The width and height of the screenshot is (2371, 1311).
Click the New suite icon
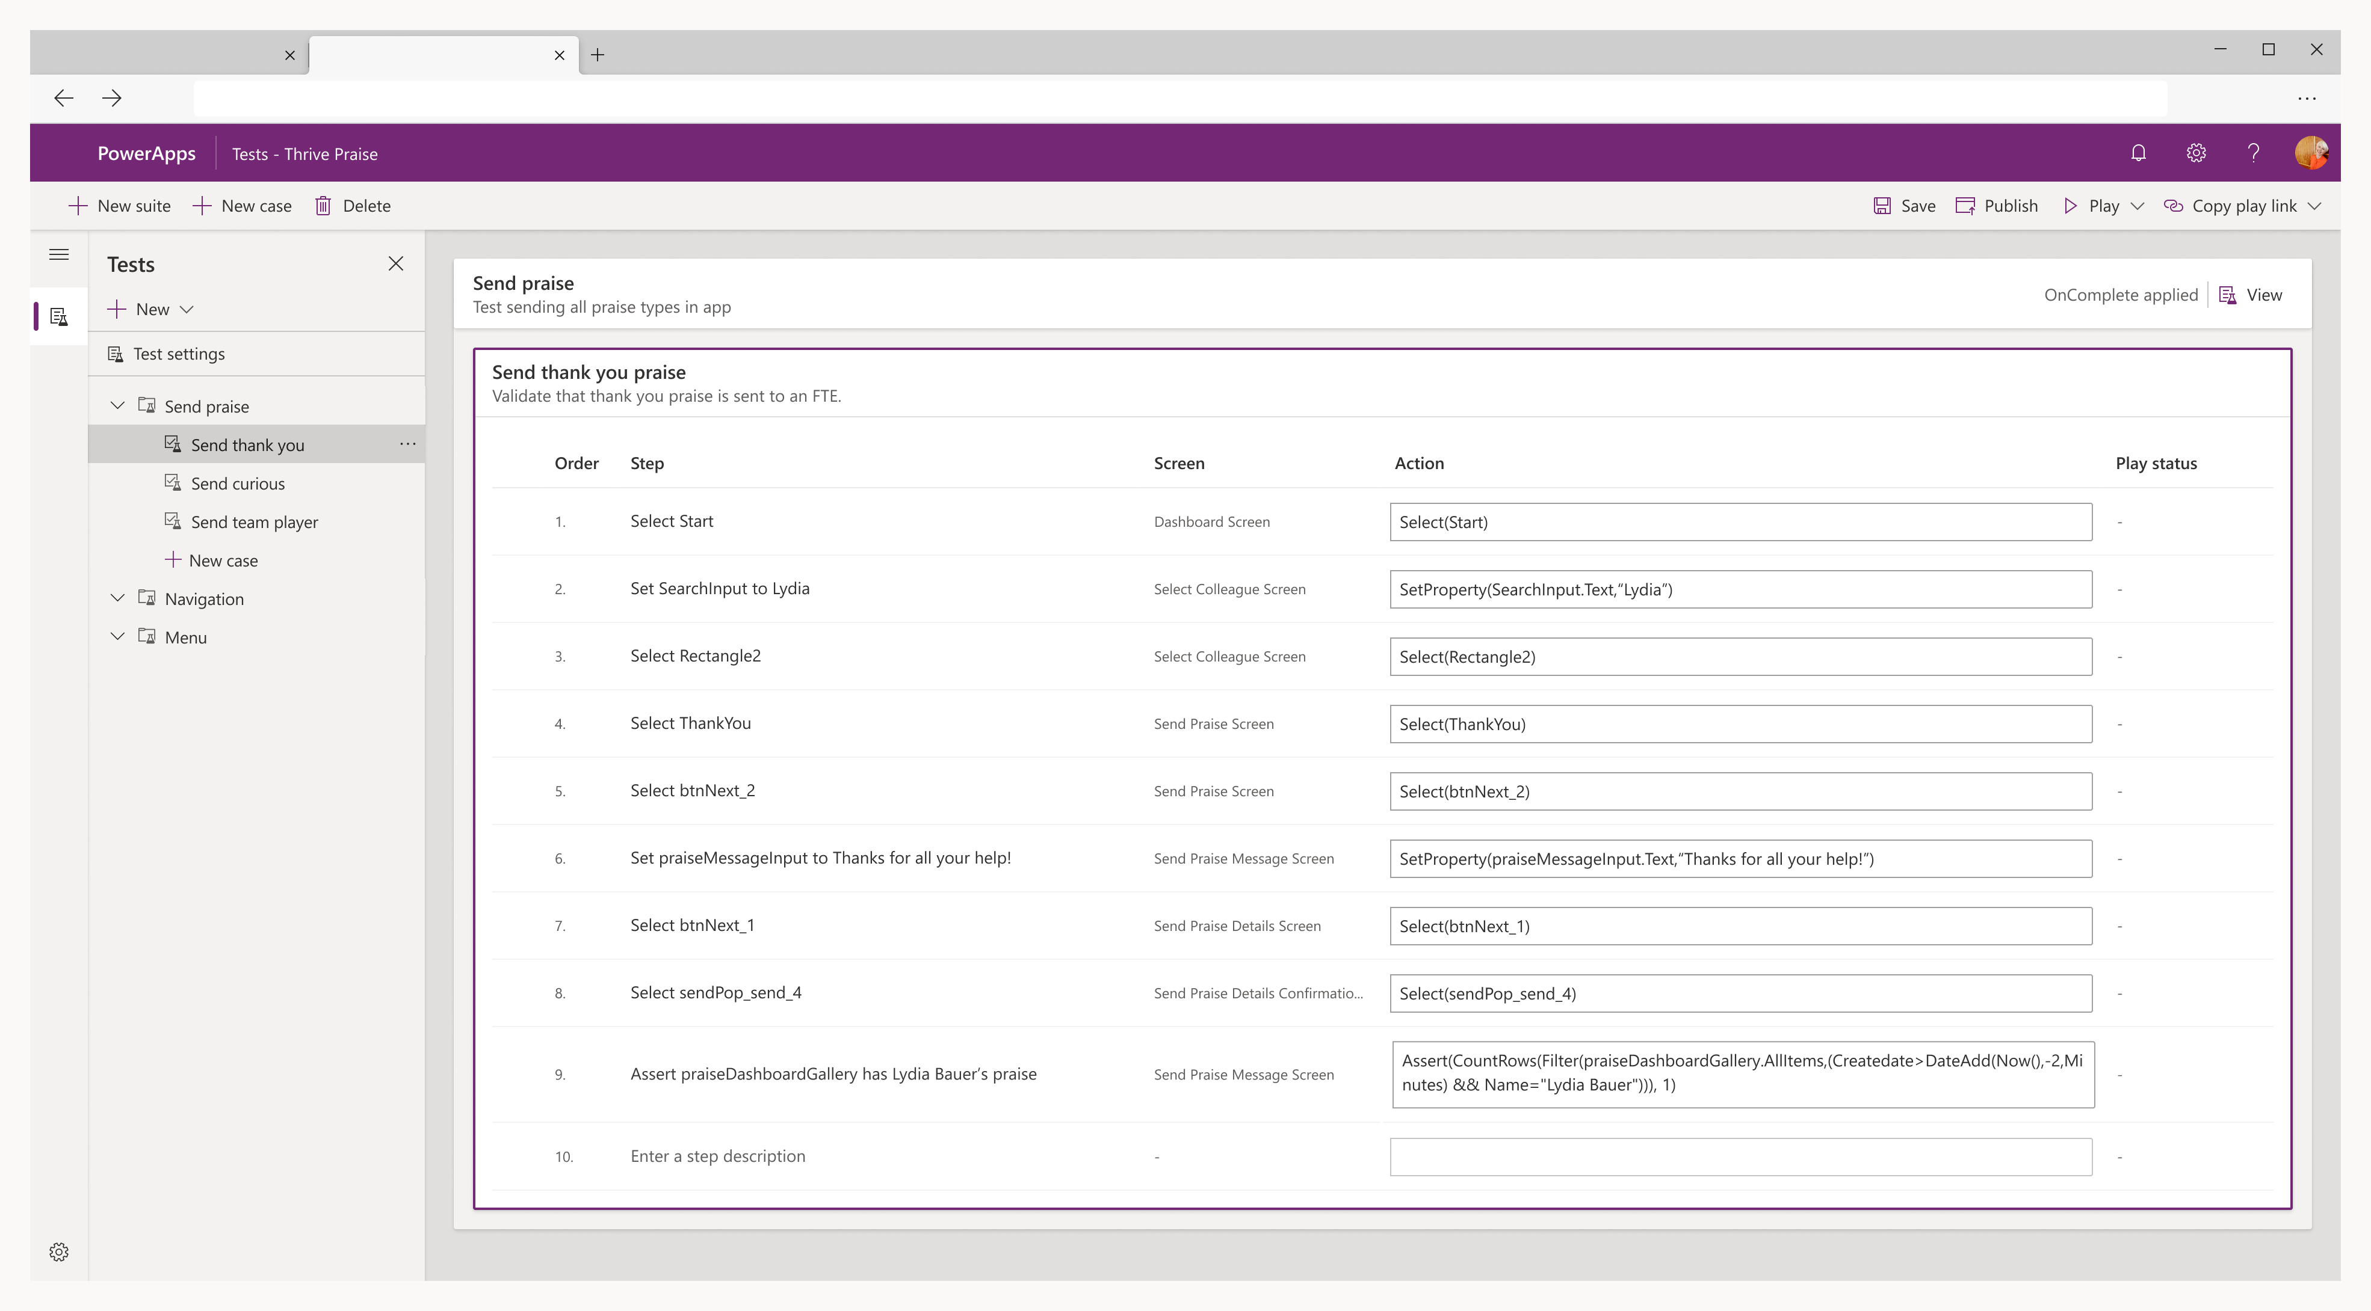76,205
